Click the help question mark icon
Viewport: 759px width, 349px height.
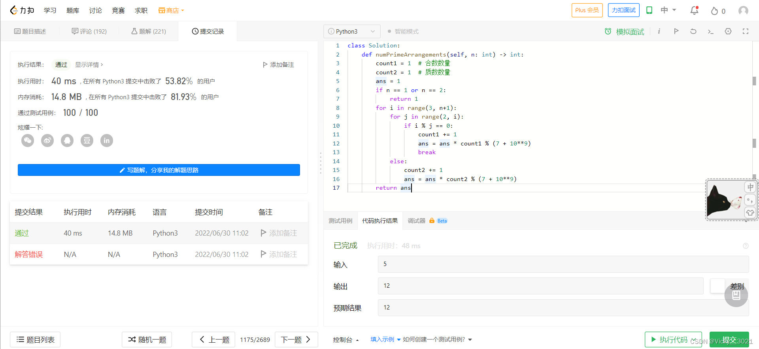pyautogui.click(x=746, y=246)
